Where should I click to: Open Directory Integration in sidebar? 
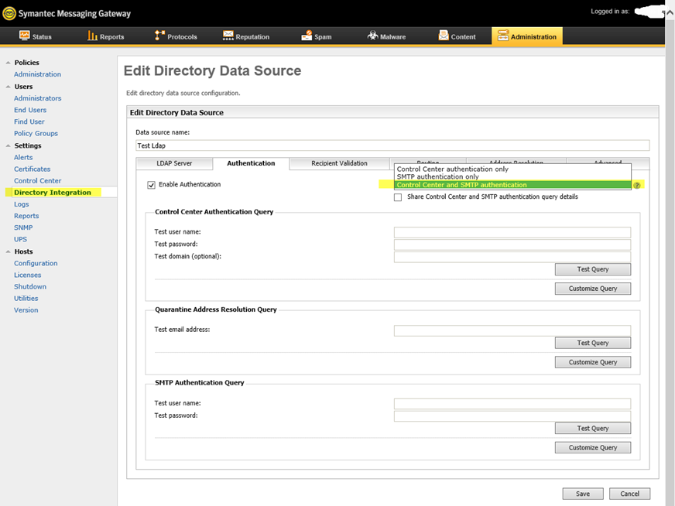[53, 193]
